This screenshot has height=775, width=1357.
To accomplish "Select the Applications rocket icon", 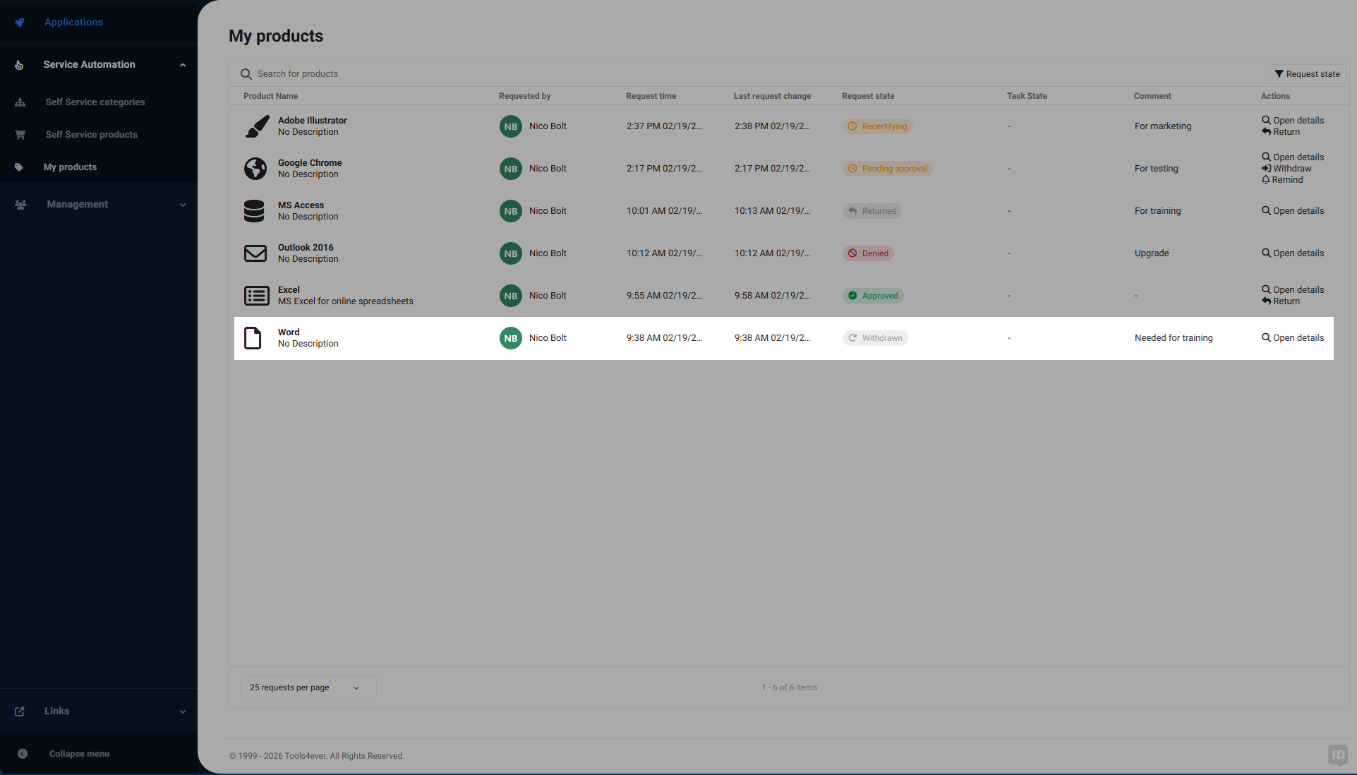I will coord(19,22).
